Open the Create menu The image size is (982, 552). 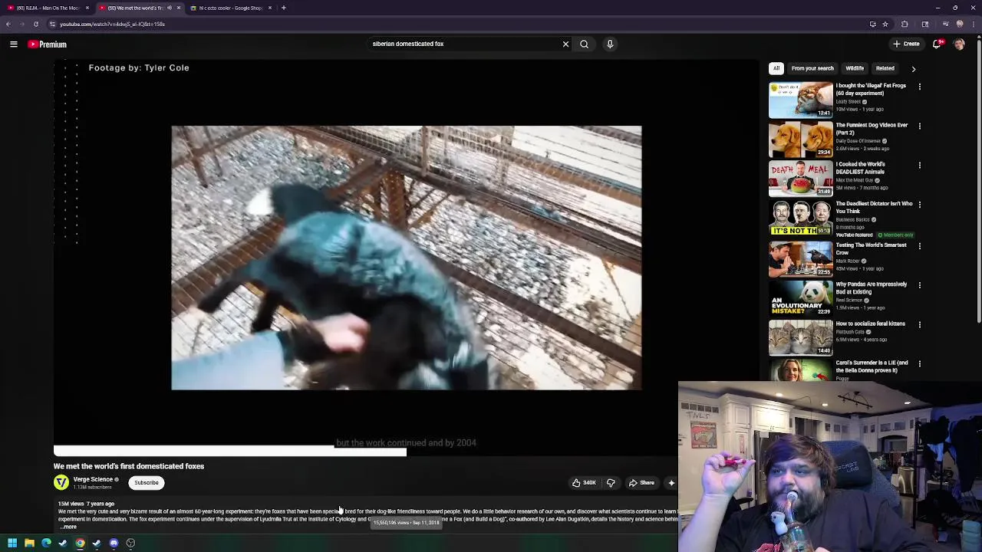pyautogui.click(x=906, y=44)
